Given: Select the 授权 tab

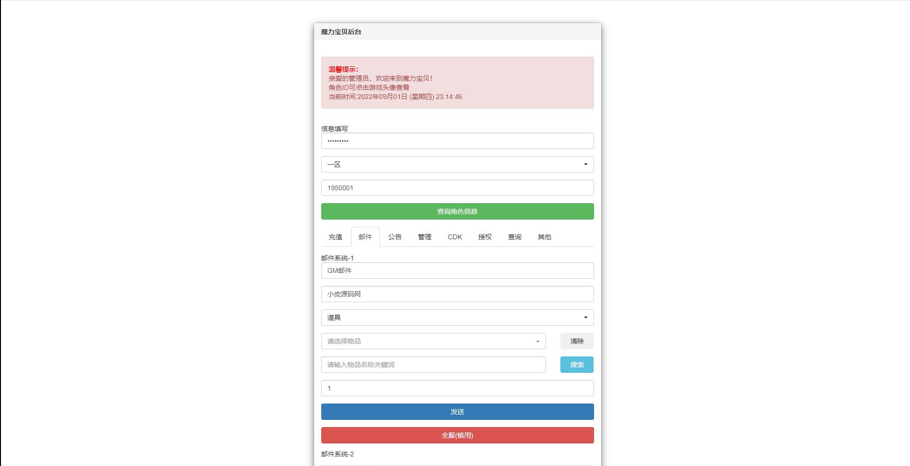Looking at the screenshot, I should [x=485, y=236].
